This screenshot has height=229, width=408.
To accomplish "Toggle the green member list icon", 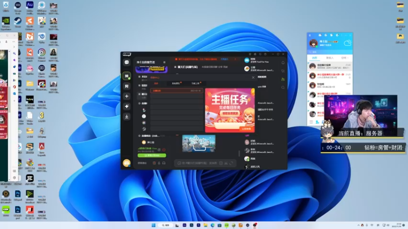I will 283,79.
